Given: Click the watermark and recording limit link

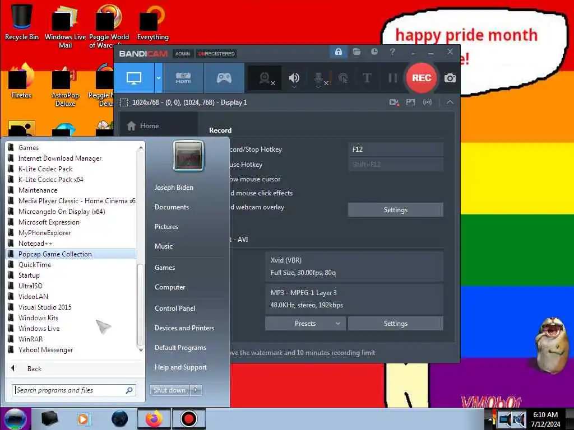Looking at the screenshot, I should click(x=302, y=353).
